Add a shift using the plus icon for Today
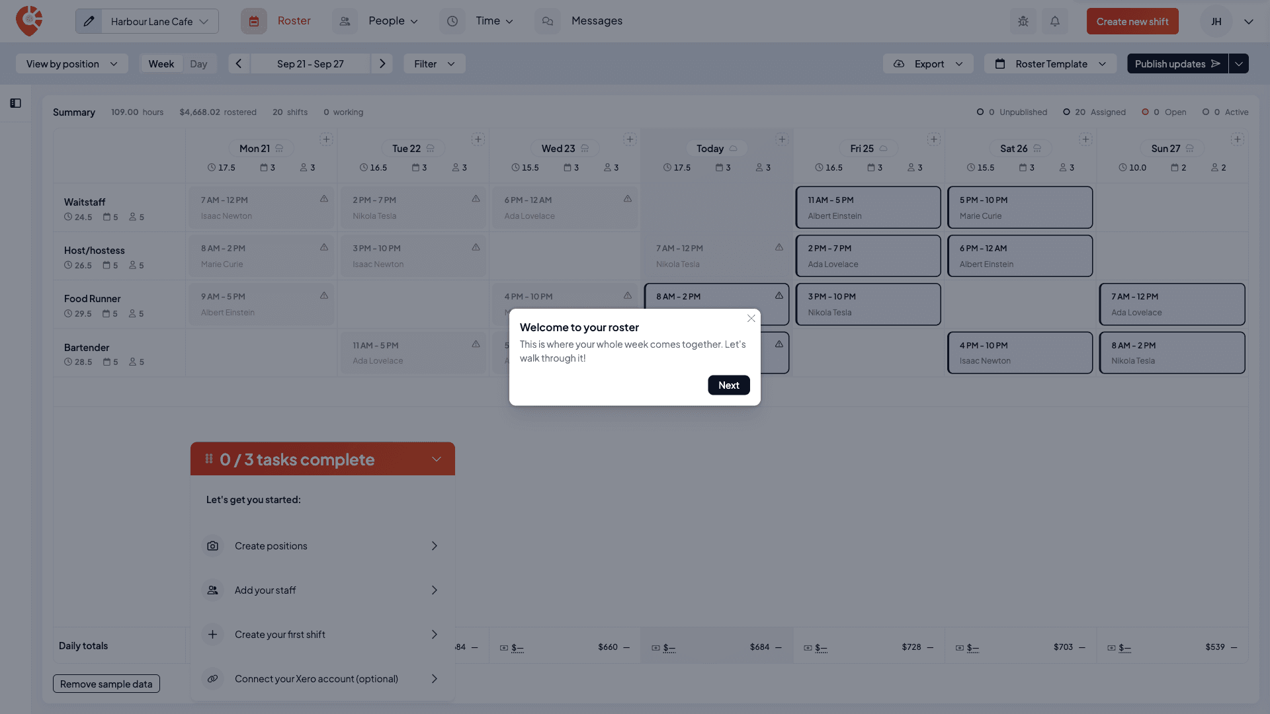Screen dimensions: 1270x714 (x=782, y=139)
